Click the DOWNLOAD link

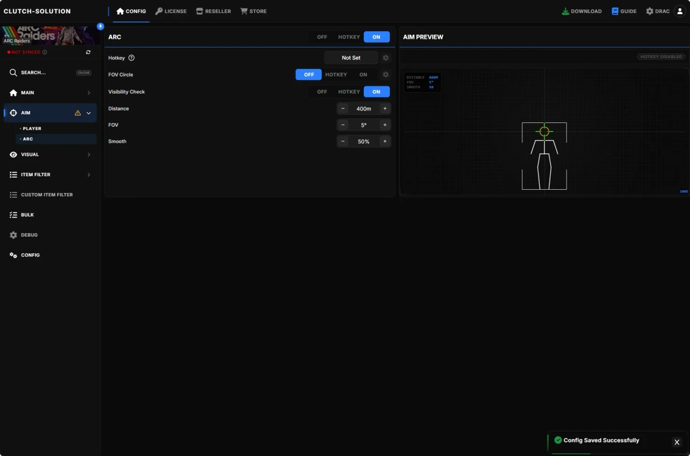coord(582,11)
